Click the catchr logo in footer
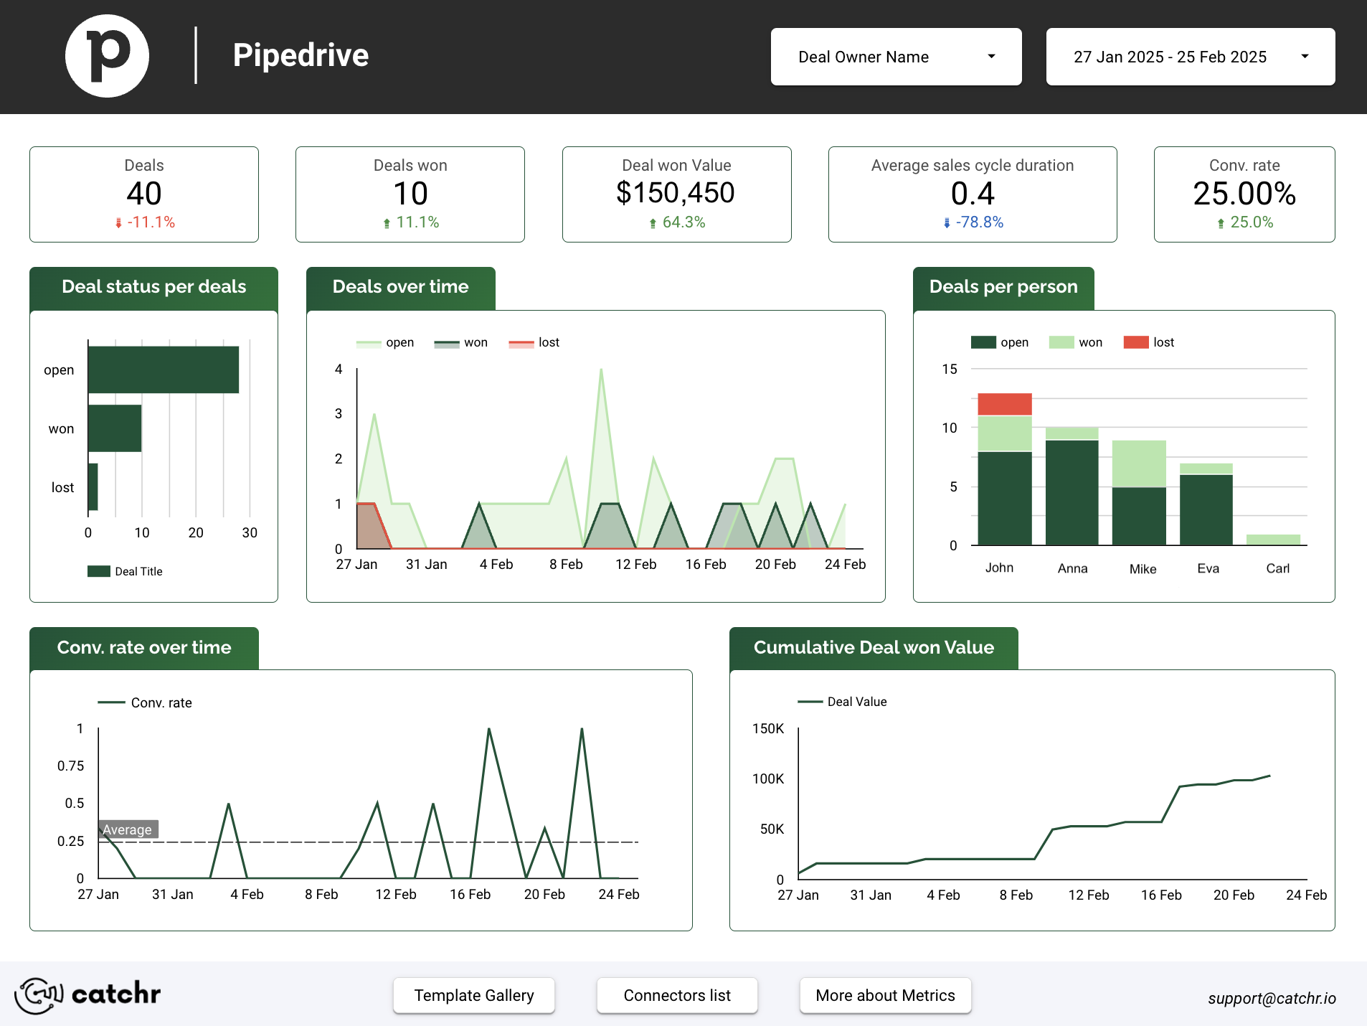 tap(87, 995)
